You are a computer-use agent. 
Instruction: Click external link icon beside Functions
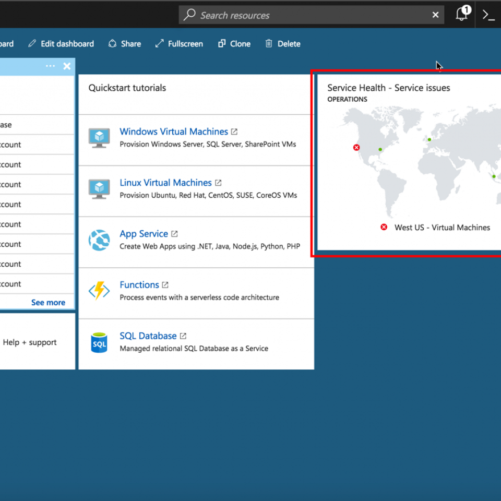(165, 285)
